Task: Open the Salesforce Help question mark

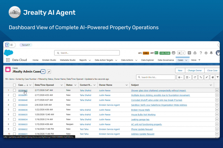Action: 201,53
